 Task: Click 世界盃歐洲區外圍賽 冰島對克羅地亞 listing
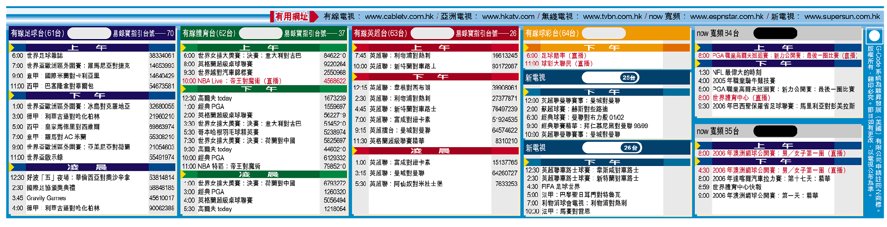click(92, 106)
